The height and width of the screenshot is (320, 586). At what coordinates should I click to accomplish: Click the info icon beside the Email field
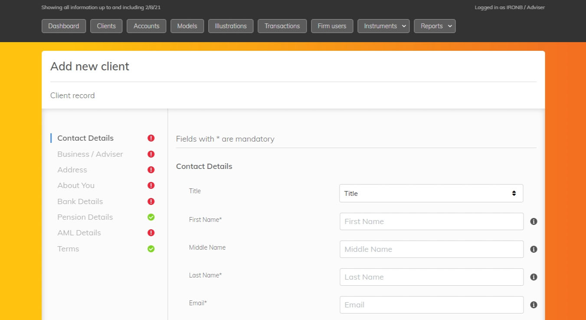(x=534, y=304)
